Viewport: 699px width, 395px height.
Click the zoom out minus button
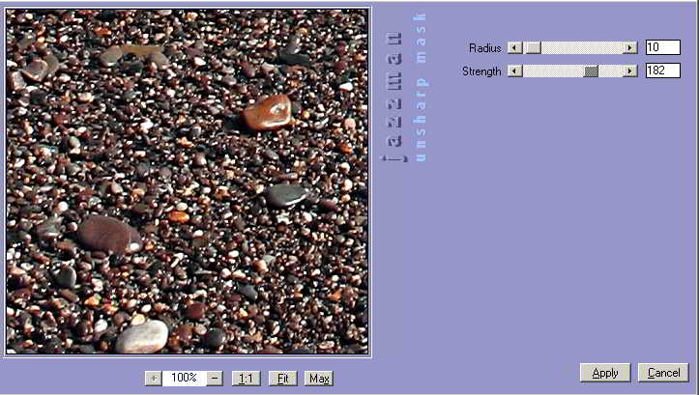coord(215,378)
